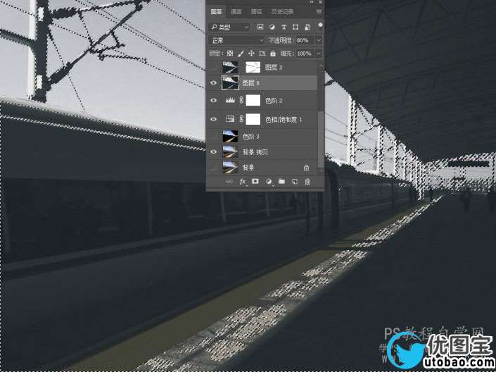The height and width of the screenshot is (372, 496).
Task: Lock position move icon
Action: pyautogui.click(x=251, y=54)
